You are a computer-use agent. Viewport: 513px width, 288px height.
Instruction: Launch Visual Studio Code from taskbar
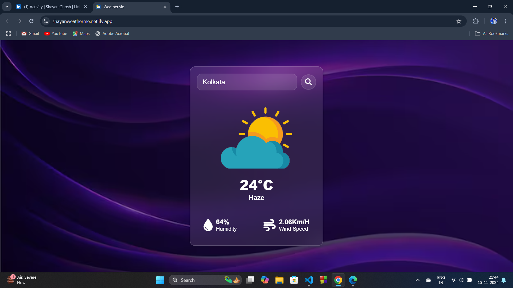pyautogui.click(x=309, y=280)
